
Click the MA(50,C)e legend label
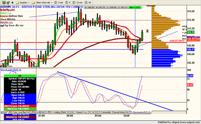[6, 22]
